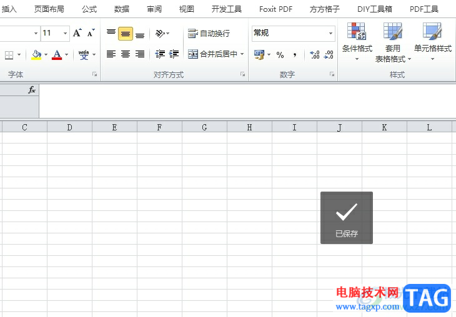Select column D header

[69, 127]
